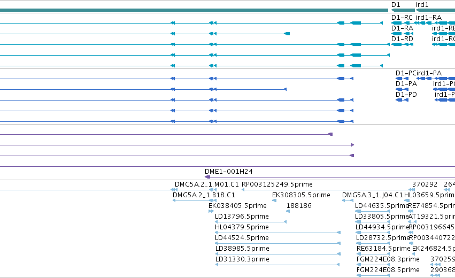Open the LD44934.5prime EST label
Screen dimensions: 455x278
[x=382, y=227]
